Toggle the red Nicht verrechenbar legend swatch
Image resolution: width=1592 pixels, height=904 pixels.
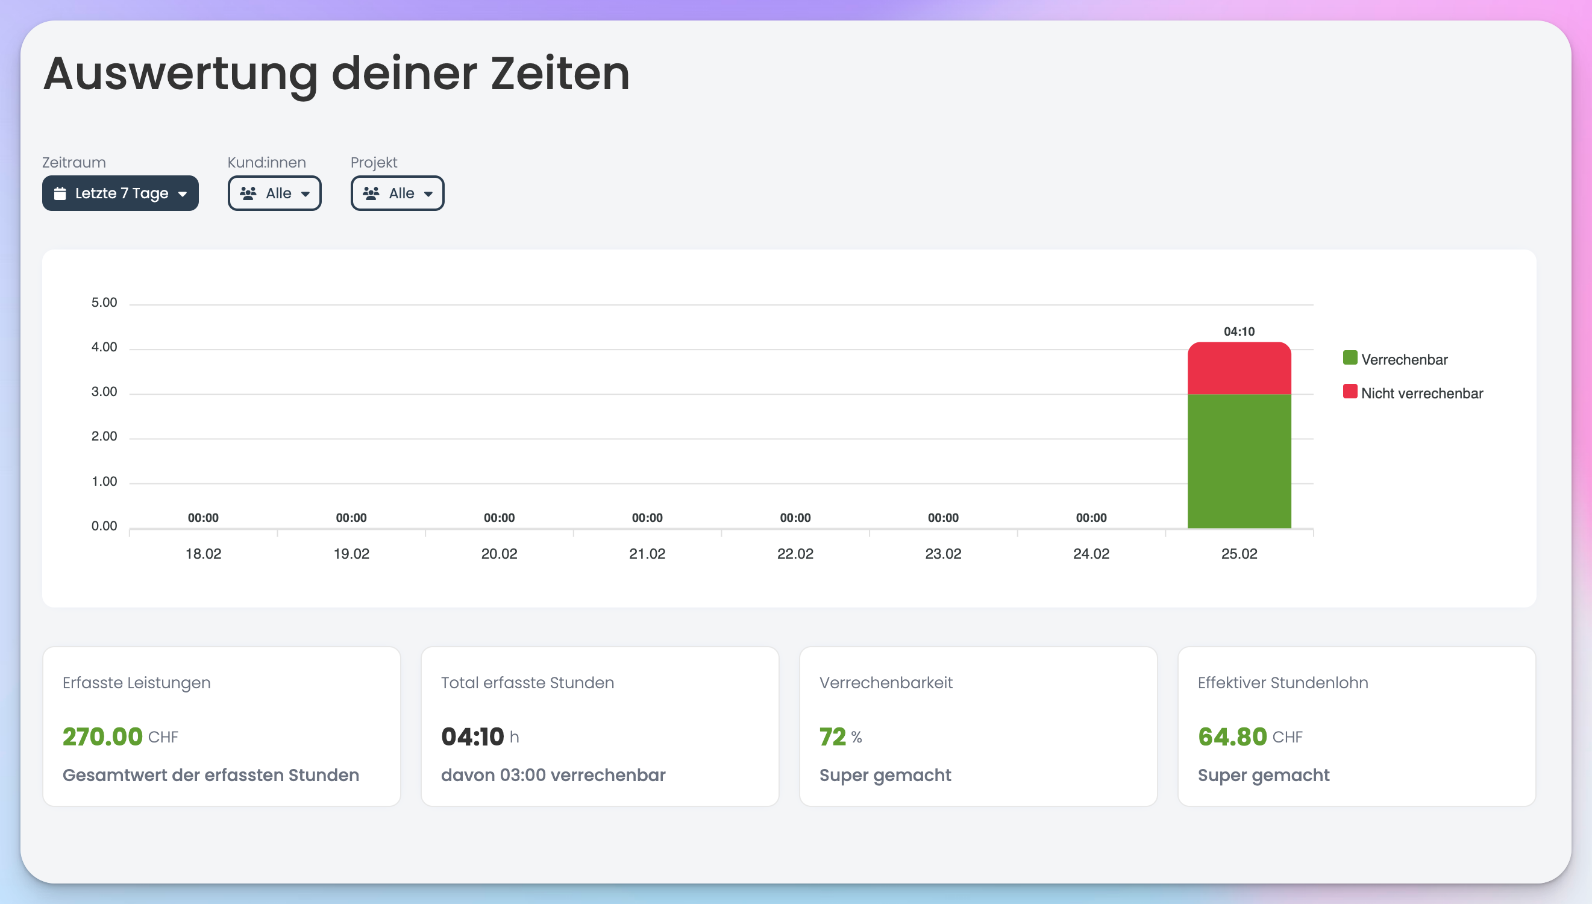(1350, 391)
